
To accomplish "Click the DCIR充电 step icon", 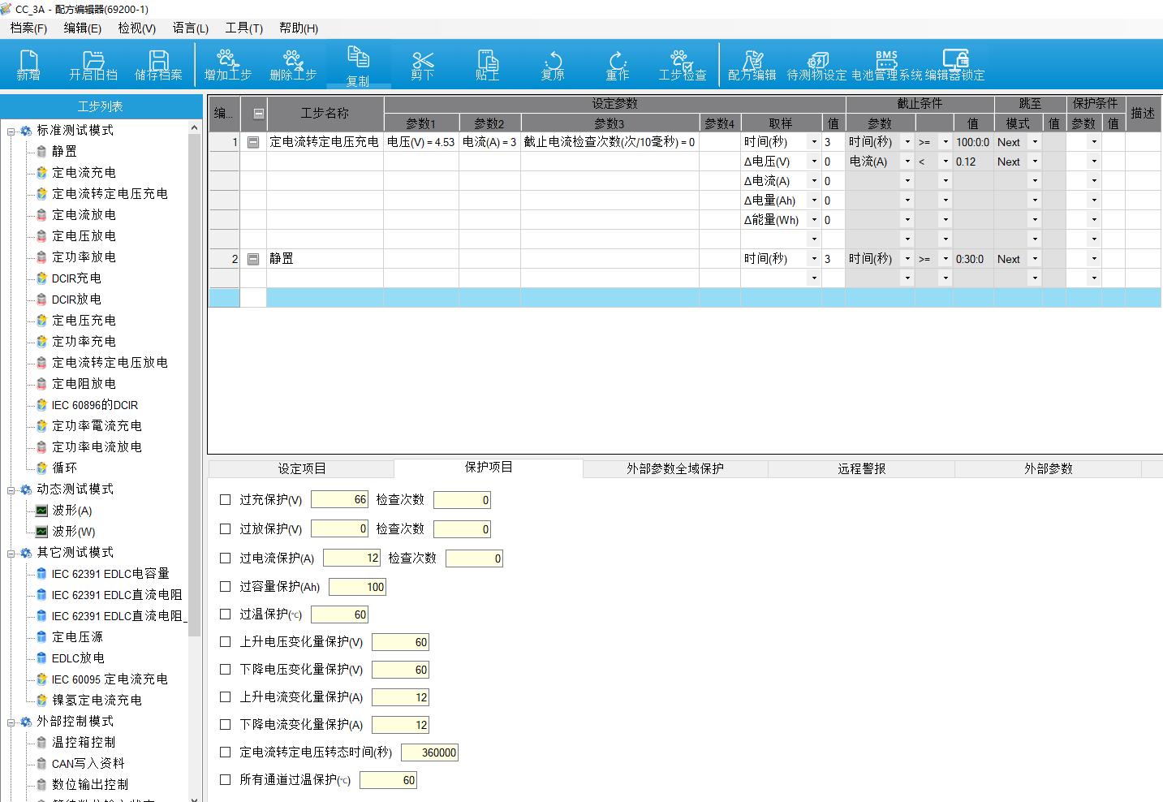I will coord(42,278).
